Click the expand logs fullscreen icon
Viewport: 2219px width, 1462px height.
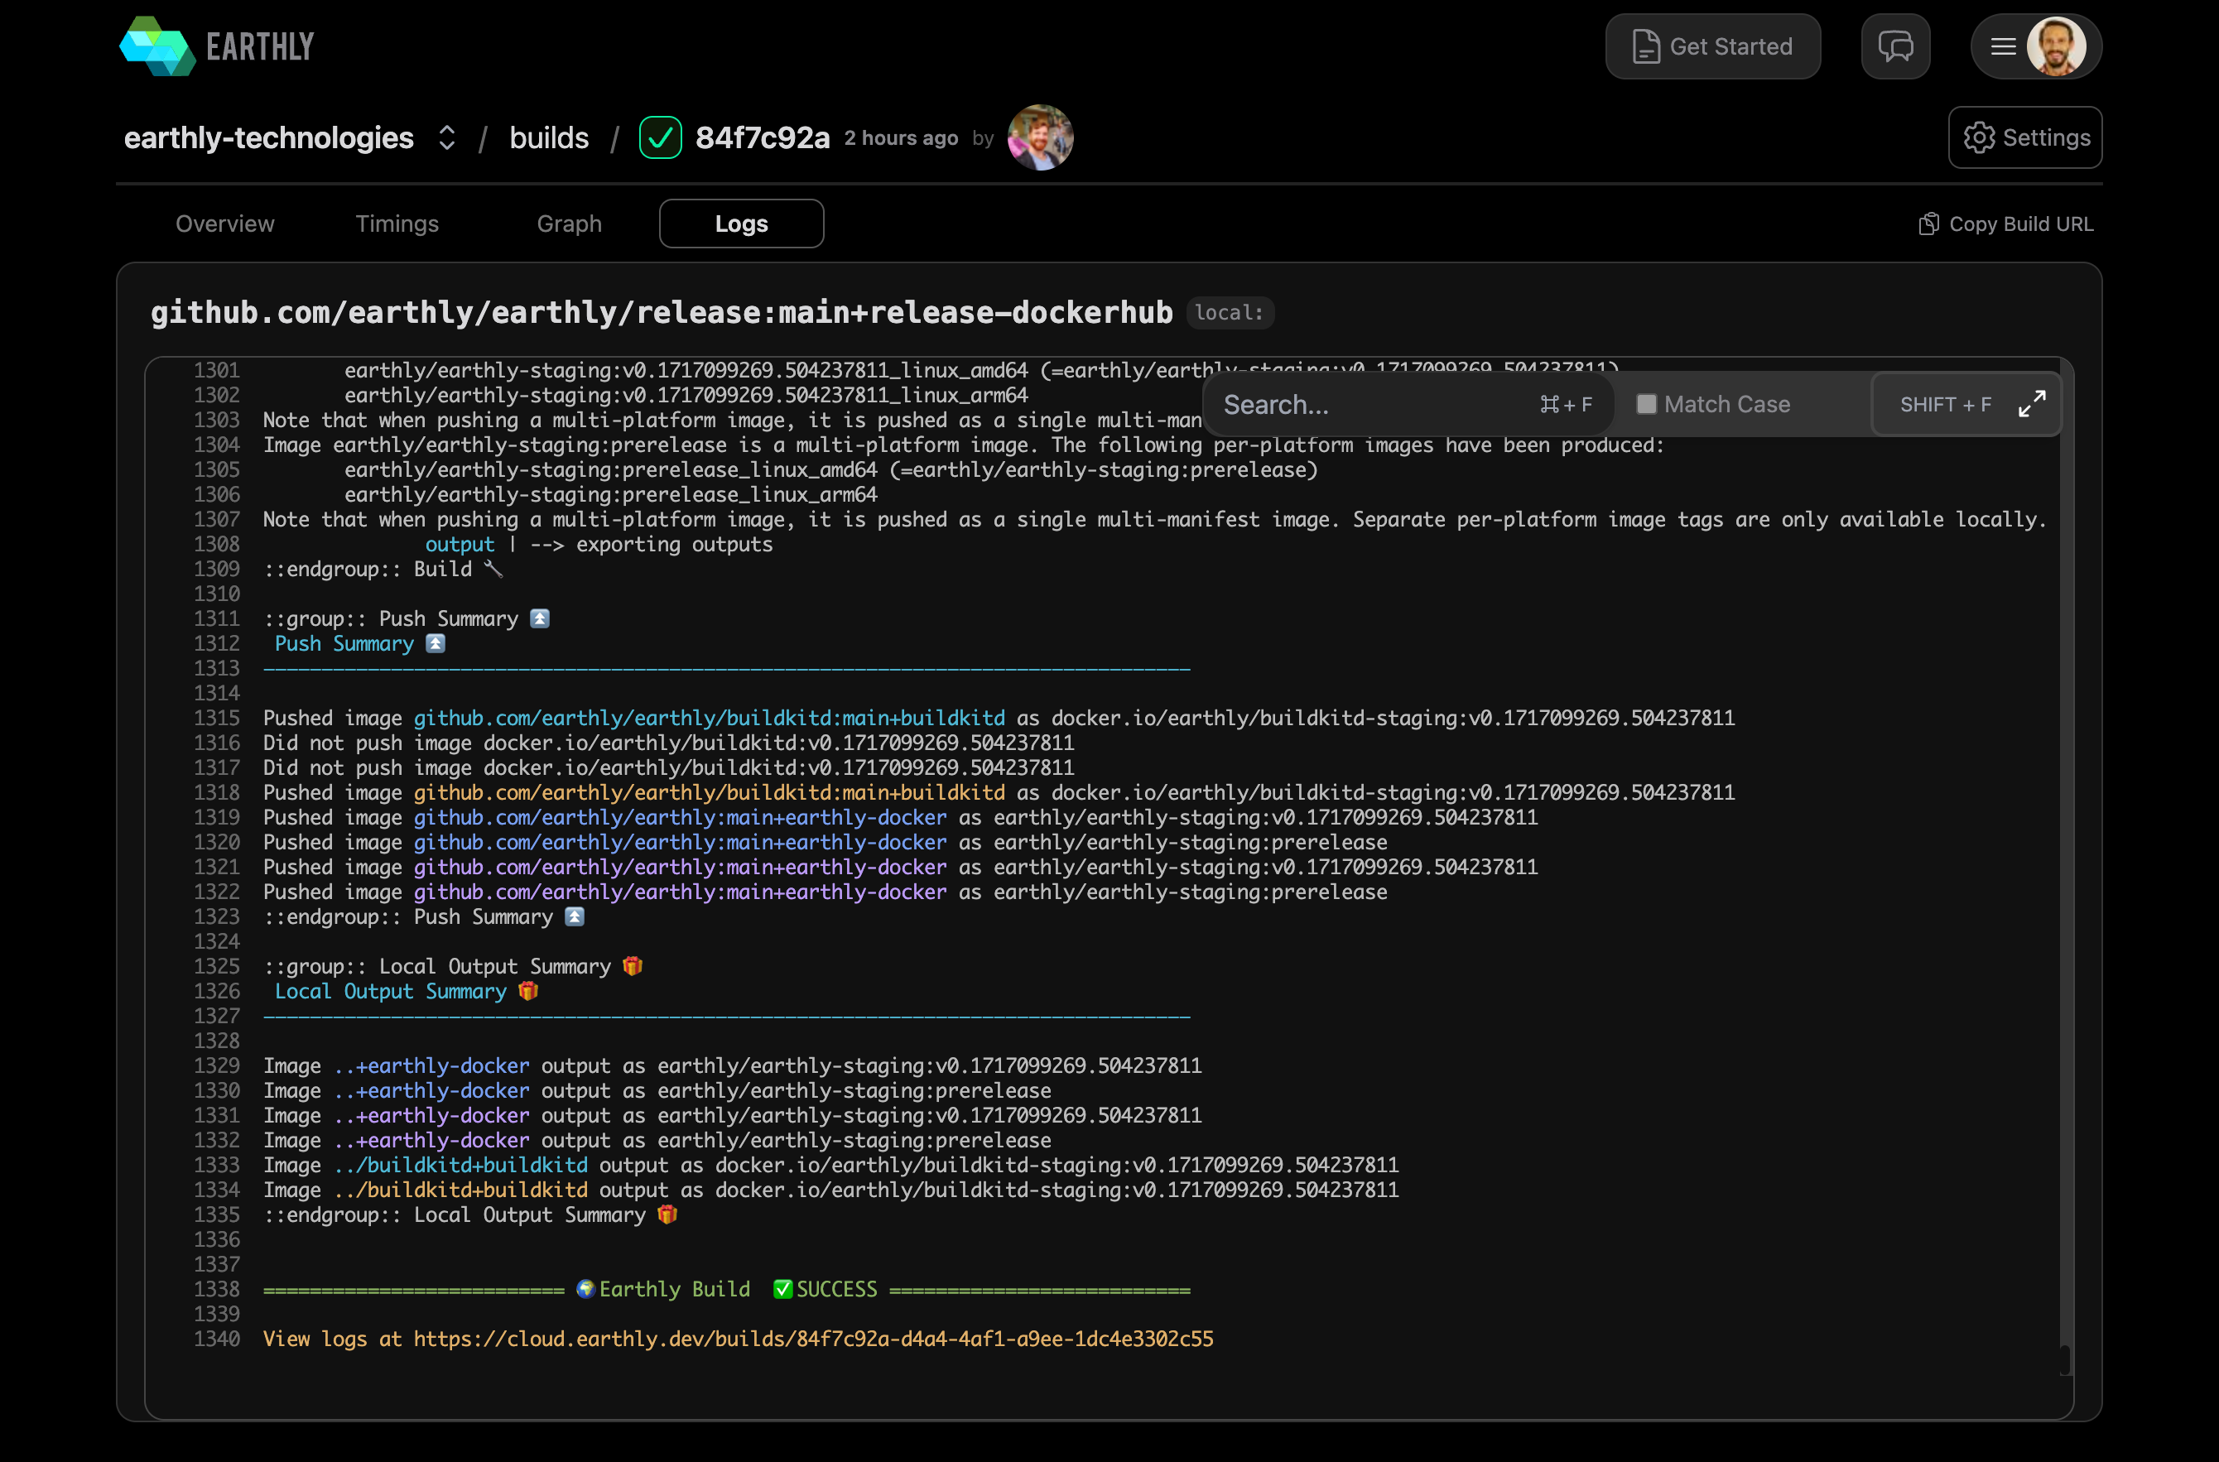2032,404
